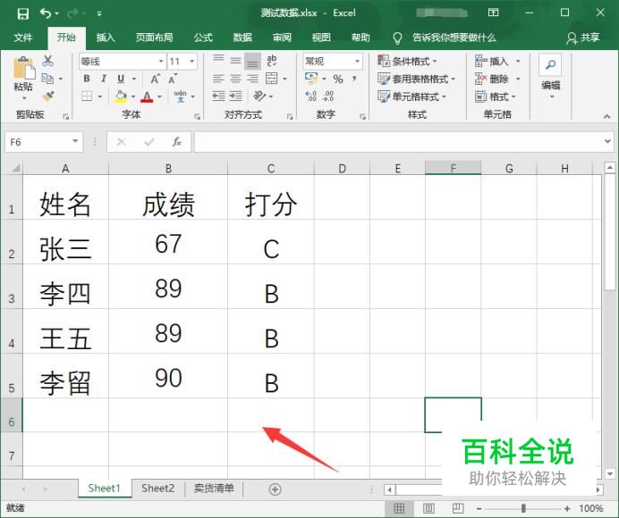The width and height of the screenshot is (619, 518).
Task: Collapse the ribbon with arrow
Action: (606, 116)
